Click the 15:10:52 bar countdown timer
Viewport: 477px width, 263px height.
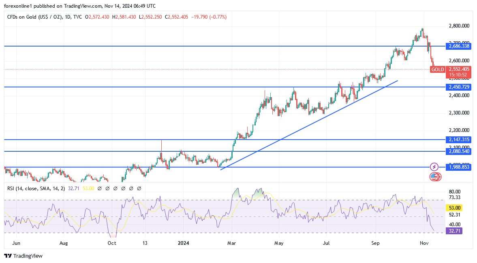pos(459,75)
